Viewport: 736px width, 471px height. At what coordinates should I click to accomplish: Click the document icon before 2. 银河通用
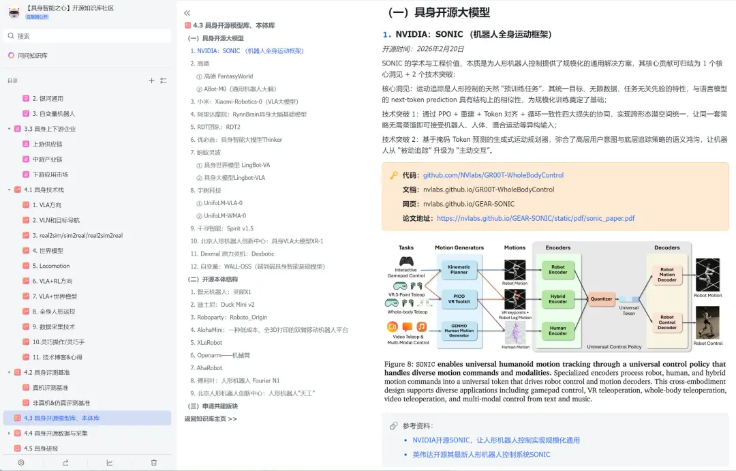(x=26, y=99)
